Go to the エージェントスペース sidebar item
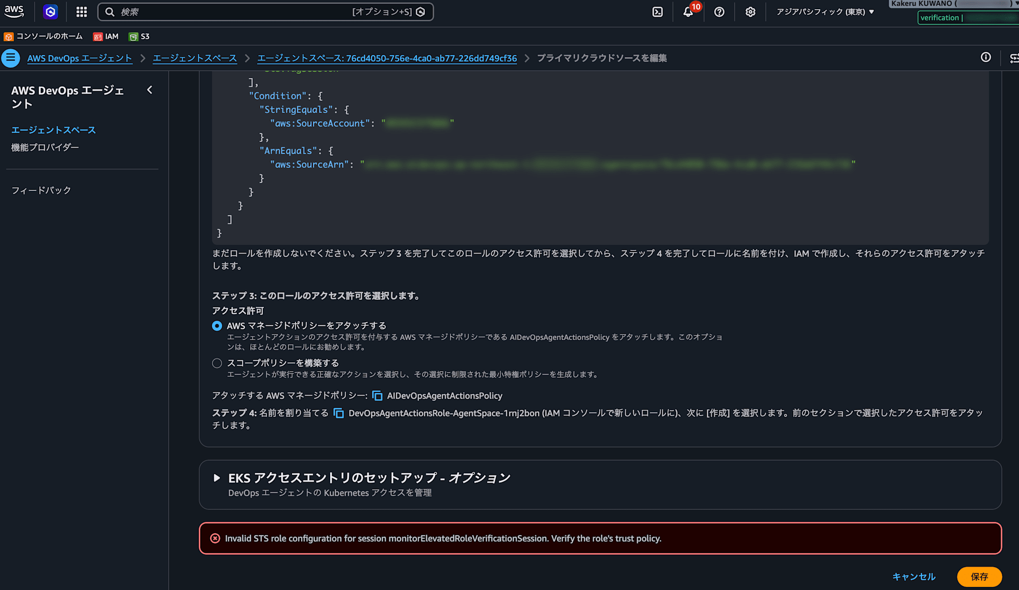The width and height of the screenshot is (1019, 590). pyautogui.click(x=53, y=130)
